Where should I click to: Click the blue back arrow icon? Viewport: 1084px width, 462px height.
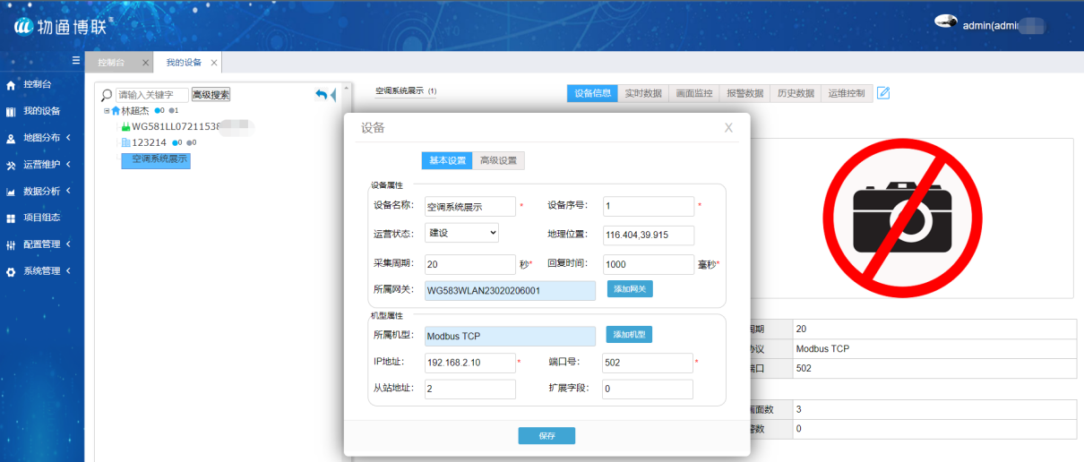[x=321, y=95]
